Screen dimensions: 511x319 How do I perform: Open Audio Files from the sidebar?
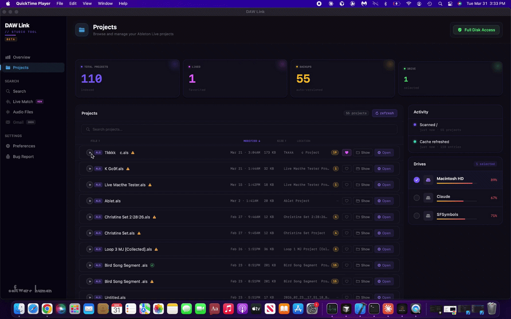click(23, 112)
